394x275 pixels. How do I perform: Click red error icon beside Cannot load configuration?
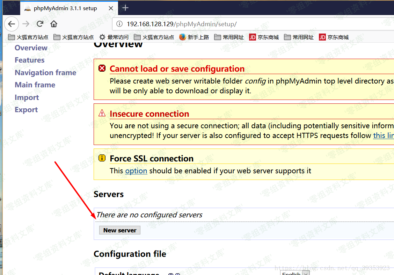[x=102, y=68]
